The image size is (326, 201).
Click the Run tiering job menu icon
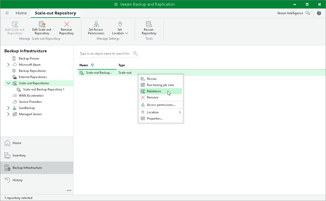point(143,85)
